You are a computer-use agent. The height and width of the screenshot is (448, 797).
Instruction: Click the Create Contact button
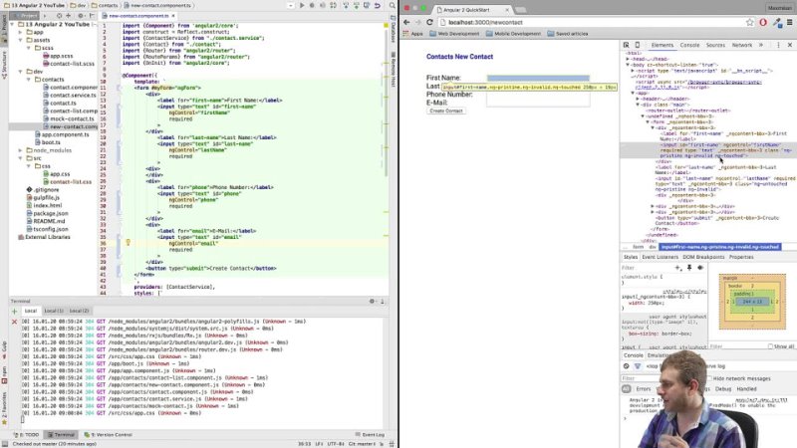(445, 111)
